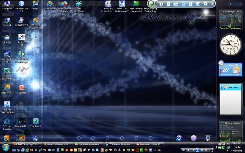This screenshot has height=153, width=245.
Task: Open the Recycle Bin icon
Action: tap(208, 138)
